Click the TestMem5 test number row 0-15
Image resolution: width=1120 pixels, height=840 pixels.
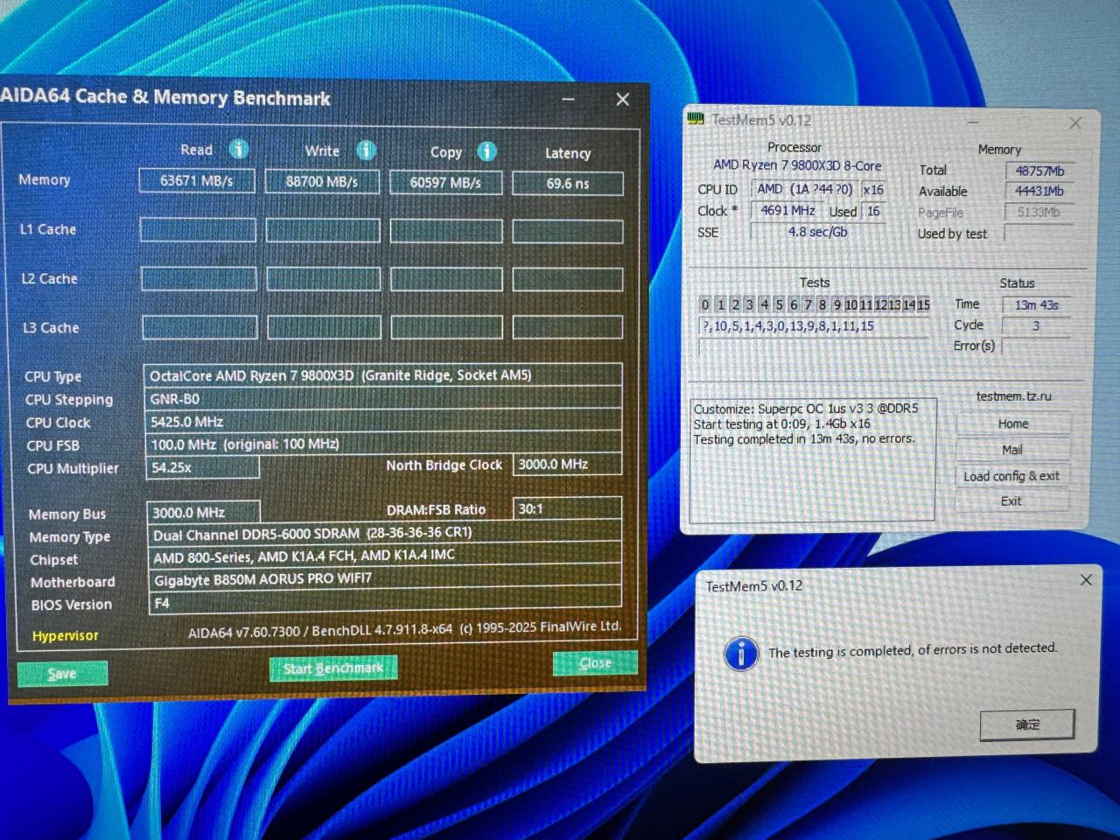point(815,304)
